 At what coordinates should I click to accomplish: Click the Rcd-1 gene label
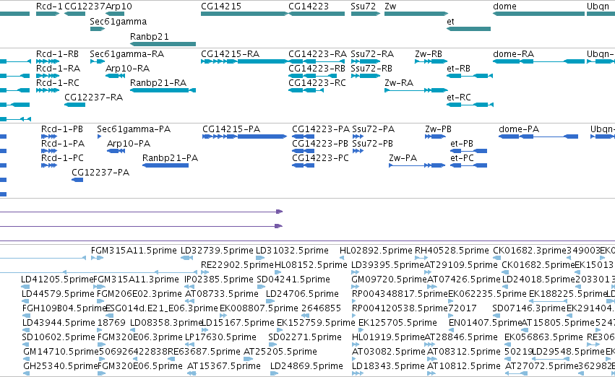pyautogui.click(x=49, y=6)
